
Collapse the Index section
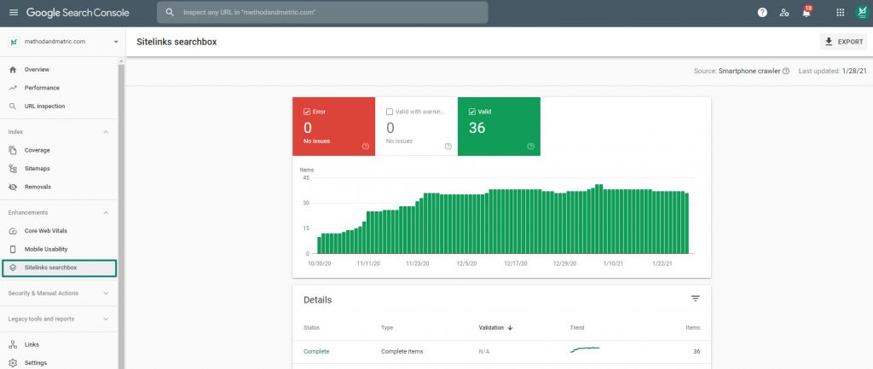pos(106,132)
